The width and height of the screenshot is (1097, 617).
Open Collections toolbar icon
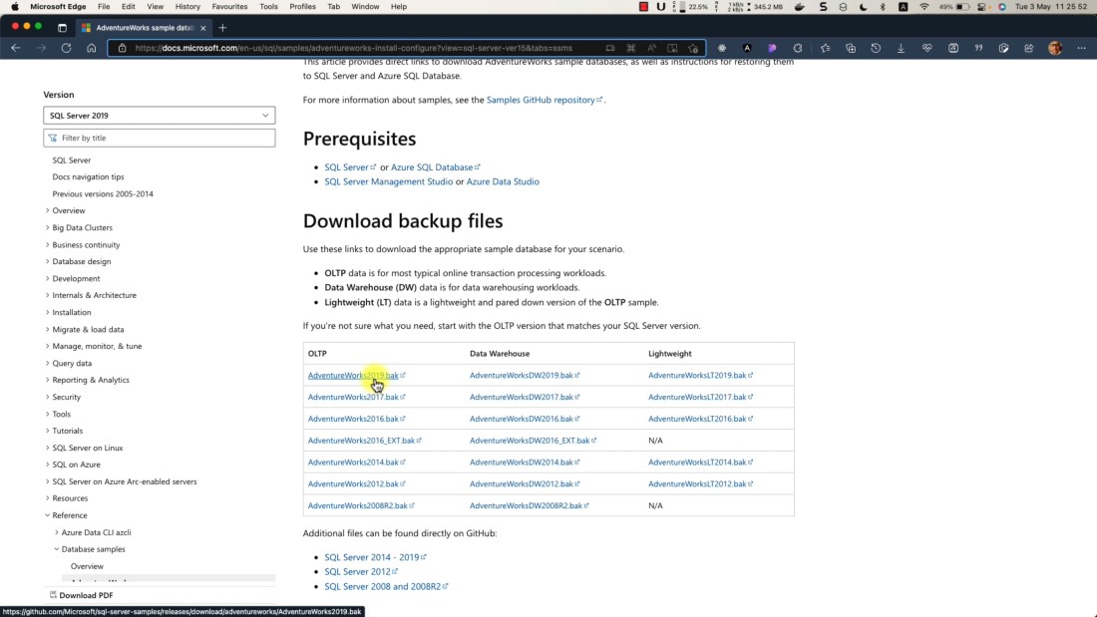851,48
